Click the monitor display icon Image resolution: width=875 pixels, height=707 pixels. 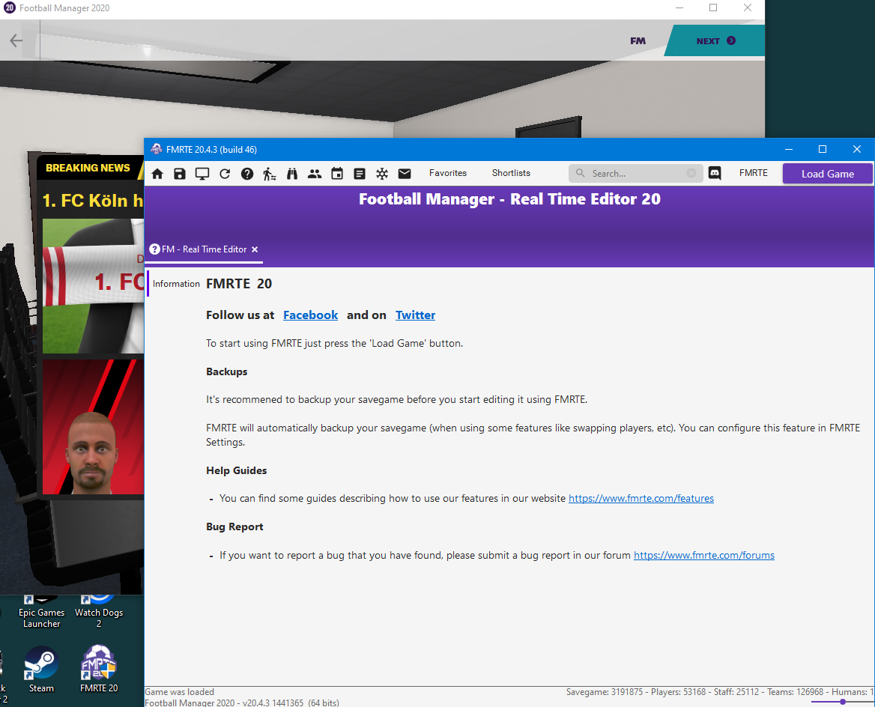click(202, 174)
